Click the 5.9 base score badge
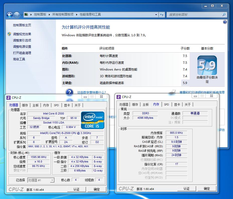The width and height of the screenshot is (233, 199). [207, 66]
